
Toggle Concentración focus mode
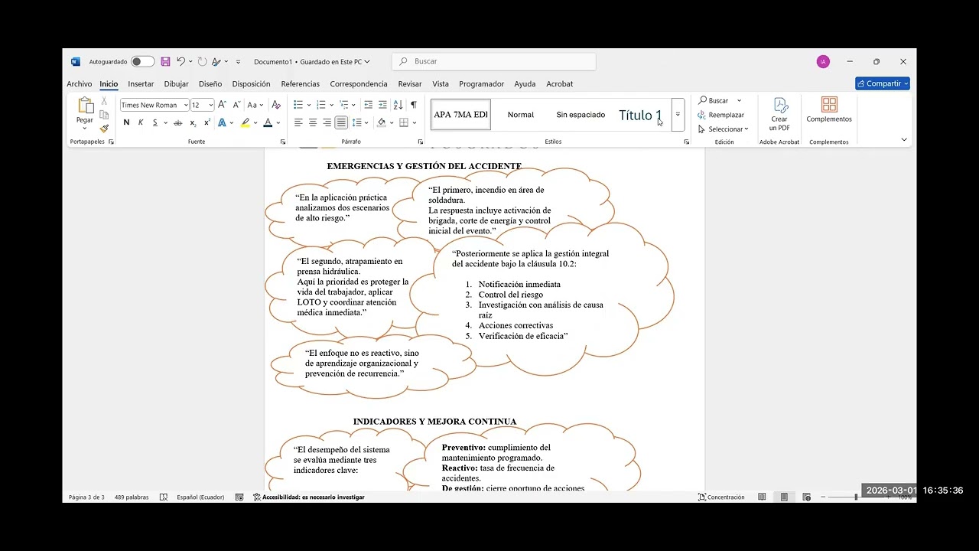[721, 497]
